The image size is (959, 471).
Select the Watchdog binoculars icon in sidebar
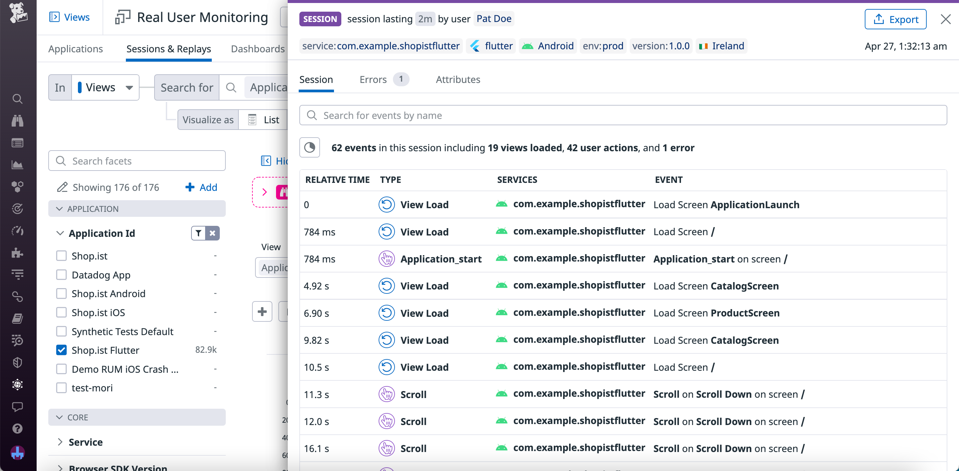pos(18,120)
